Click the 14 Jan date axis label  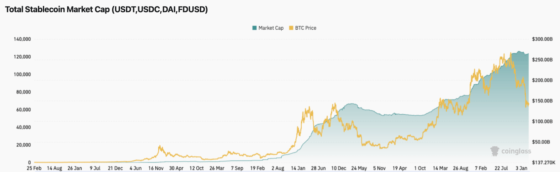pos(298,168)
